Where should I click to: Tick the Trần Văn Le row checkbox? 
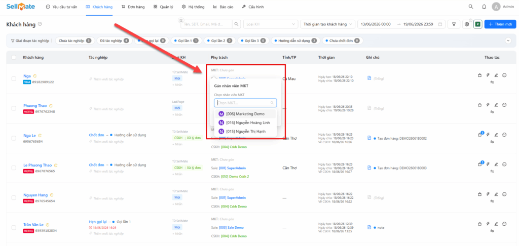(x=14, y=227)
